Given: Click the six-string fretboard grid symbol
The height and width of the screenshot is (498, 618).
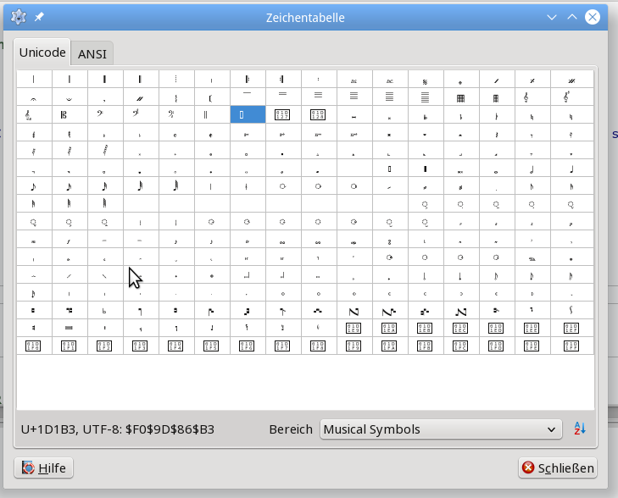Looking at the screenshot, I should 460,97.
